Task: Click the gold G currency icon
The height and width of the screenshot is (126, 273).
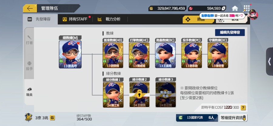Action: tap(52, 118)
